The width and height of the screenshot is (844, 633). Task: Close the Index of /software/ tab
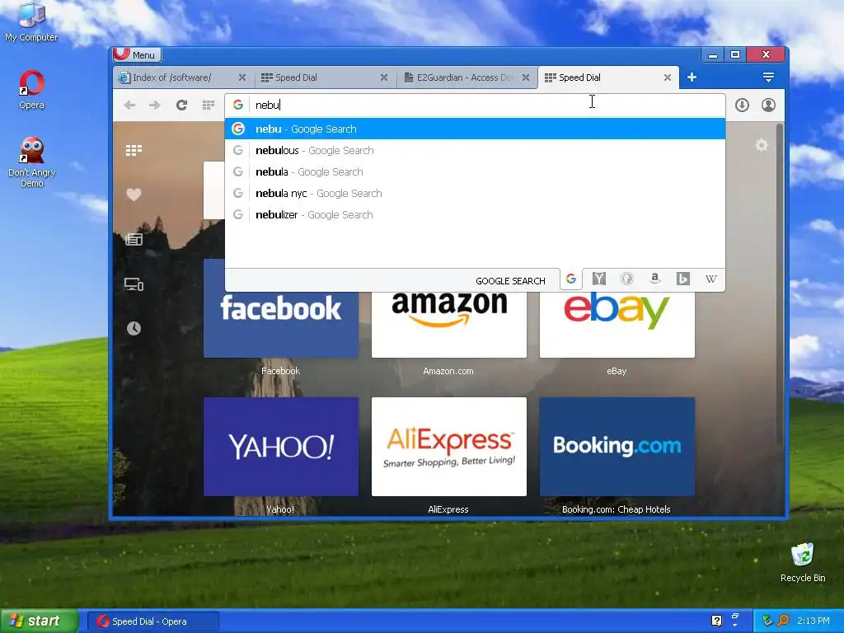click(242, 77)
